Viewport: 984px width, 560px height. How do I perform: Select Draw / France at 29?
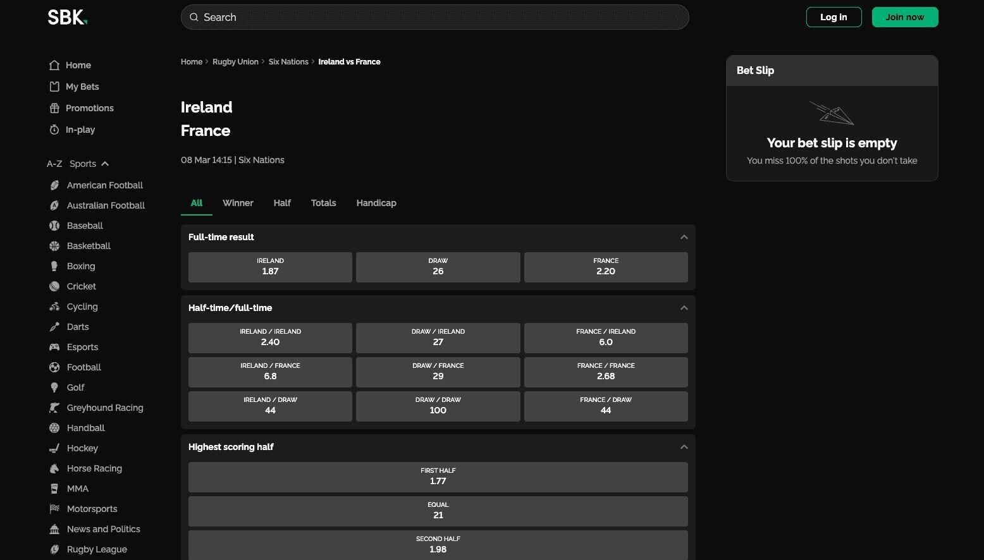[x=438, y=372]
